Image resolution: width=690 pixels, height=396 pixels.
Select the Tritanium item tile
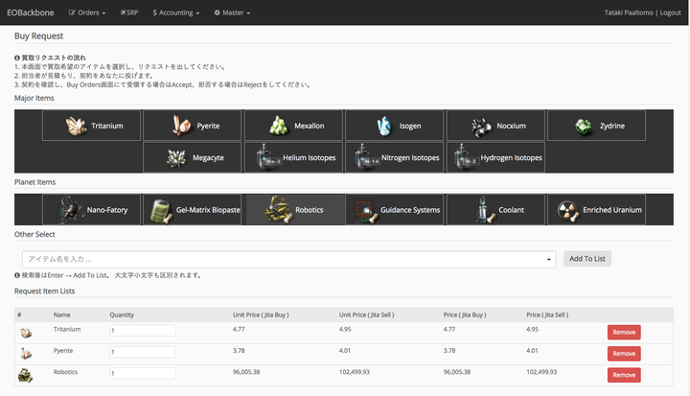point(92,126)
